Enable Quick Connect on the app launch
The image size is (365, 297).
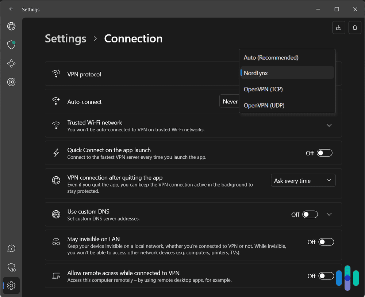tap(324, 153)
